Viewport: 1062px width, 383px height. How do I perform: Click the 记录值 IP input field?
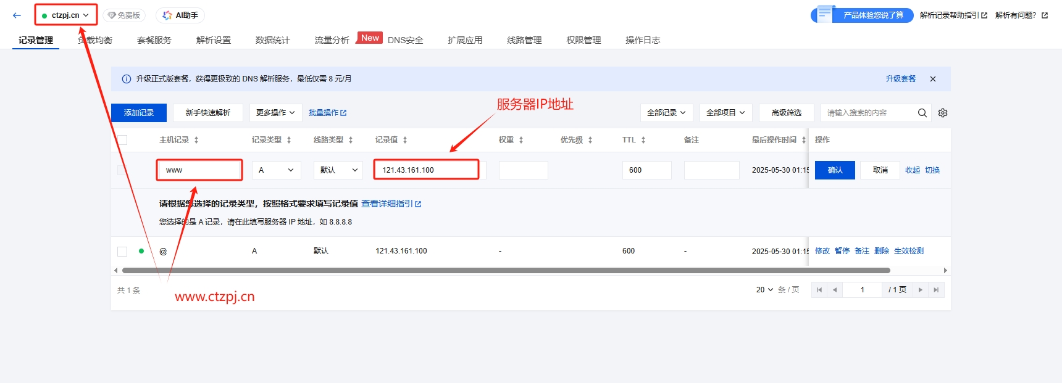coord(426,170)
